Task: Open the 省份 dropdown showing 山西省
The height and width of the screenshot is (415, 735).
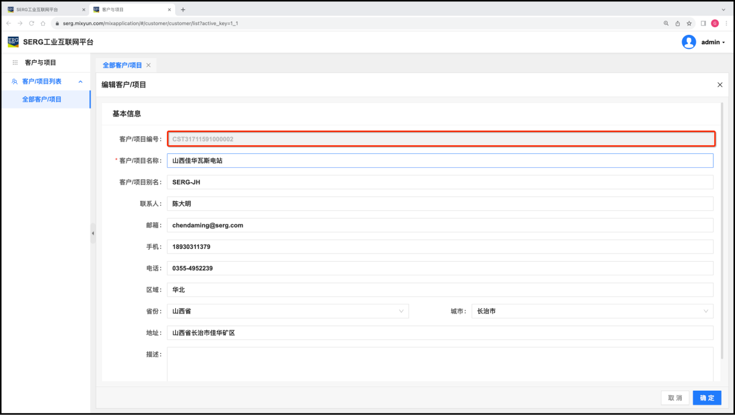Action: 288,311
